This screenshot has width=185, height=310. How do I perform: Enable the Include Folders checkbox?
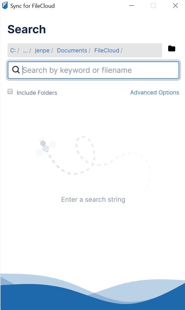coord(10,91)
